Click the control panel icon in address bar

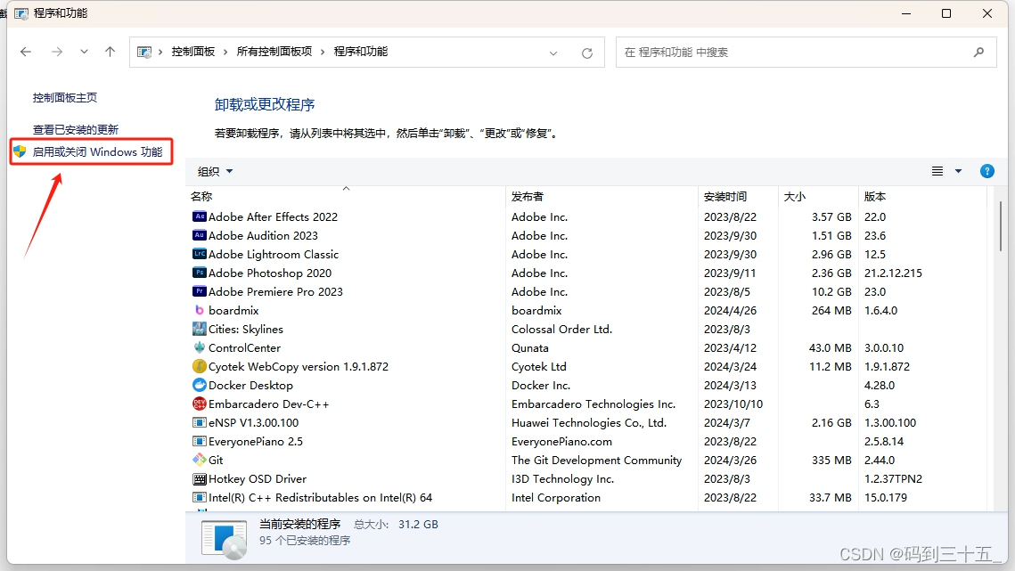point(144,52)
